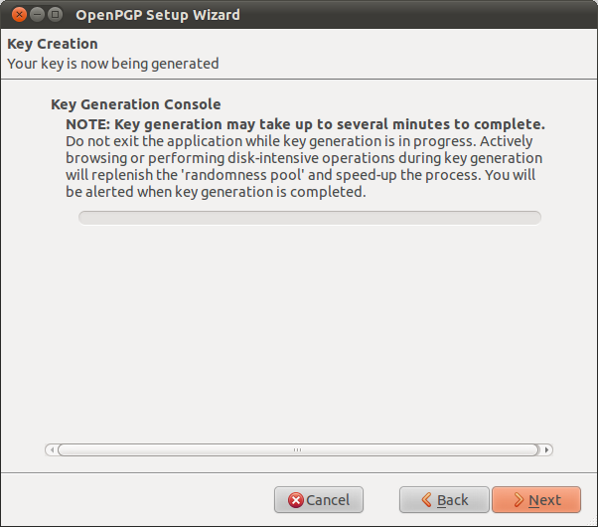
Task: Click the orange Back arrow icon
Action: click(x=426, y=500)
